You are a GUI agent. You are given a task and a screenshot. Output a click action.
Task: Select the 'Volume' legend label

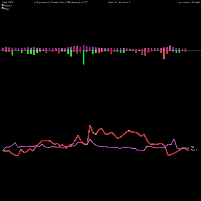tap(8, 6)
